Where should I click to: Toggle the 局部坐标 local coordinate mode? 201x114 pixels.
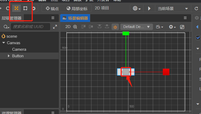pyautogui.click(x=77, y=9)
